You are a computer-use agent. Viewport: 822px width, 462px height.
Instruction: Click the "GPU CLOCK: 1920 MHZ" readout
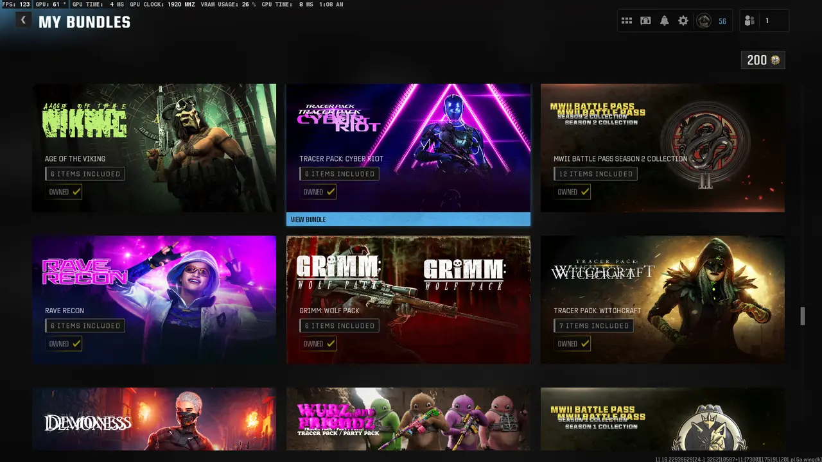(x=162, y=4)
